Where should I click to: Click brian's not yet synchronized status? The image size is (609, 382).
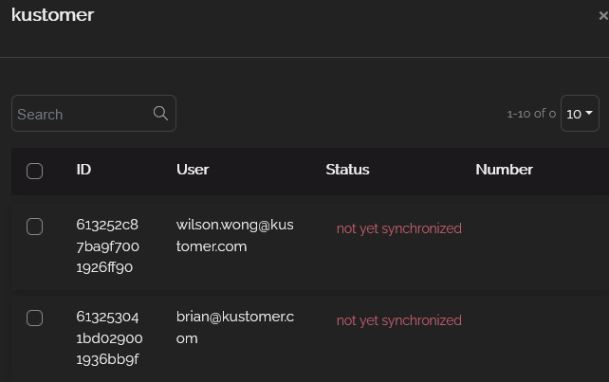click(x=399, y=320)
